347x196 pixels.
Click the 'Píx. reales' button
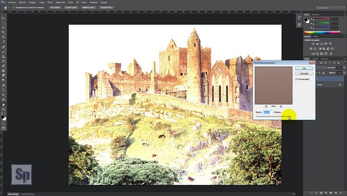coord(55,8)
